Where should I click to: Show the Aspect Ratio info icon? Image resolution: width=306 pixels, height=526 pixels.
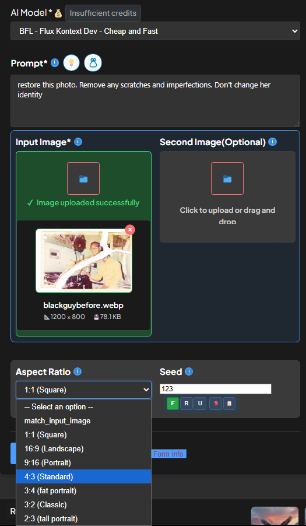click(x=78, y=371)
